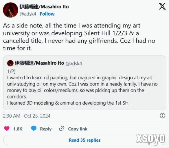Click the blue reply bubble icon
Screen dimensions: 169x148
pyautogui.click(x=34, y=129)
